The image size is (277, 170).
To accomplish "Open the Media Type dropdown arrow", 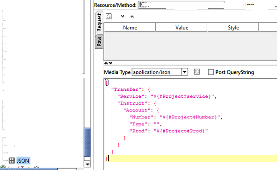I will pos(185,72).
